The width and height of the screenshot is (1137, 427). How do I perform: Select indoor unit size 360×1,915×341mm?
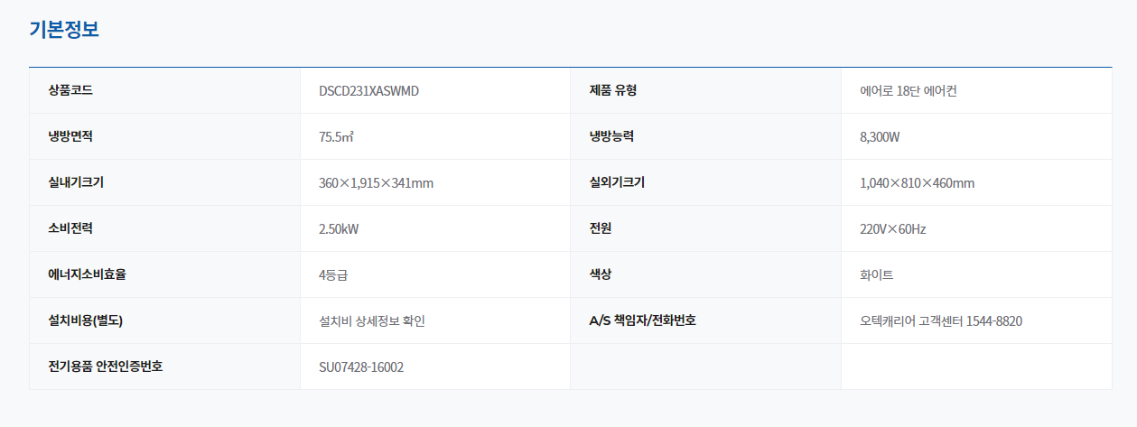click(376, 183)
